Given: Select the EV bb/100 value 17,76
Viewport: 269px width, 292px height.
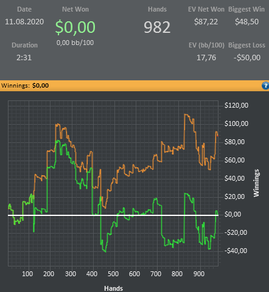Looking at the screenshot, I should (206, 58).
